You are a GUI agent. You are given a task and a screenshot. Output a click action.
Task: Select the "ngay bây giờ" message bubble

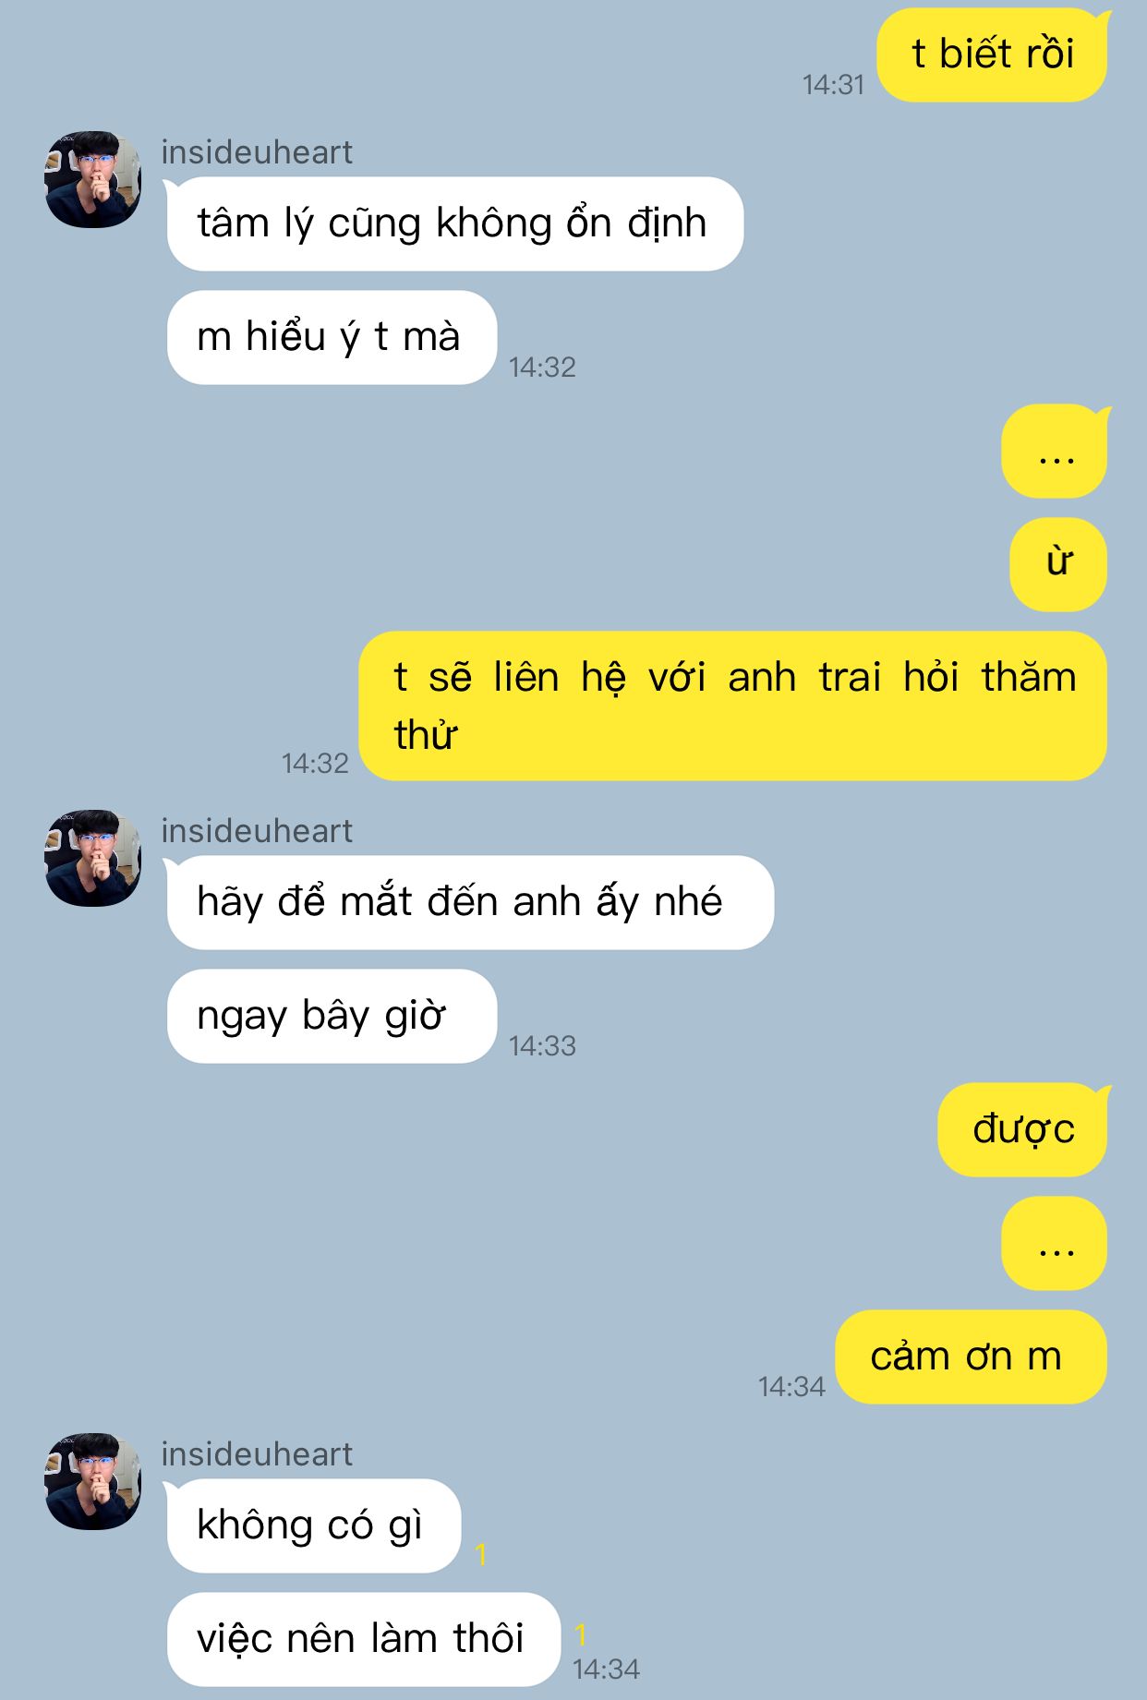tap(332, 1016)
